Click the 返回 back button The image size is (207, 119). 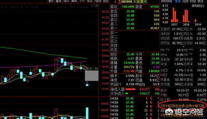tap(106, 1)
